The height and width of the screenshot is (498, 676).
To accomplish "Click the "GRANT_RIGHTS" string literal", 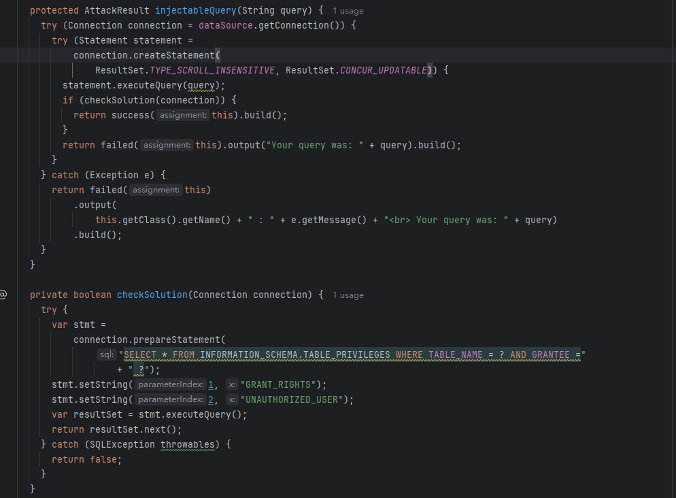I will [x=278, y=384].
